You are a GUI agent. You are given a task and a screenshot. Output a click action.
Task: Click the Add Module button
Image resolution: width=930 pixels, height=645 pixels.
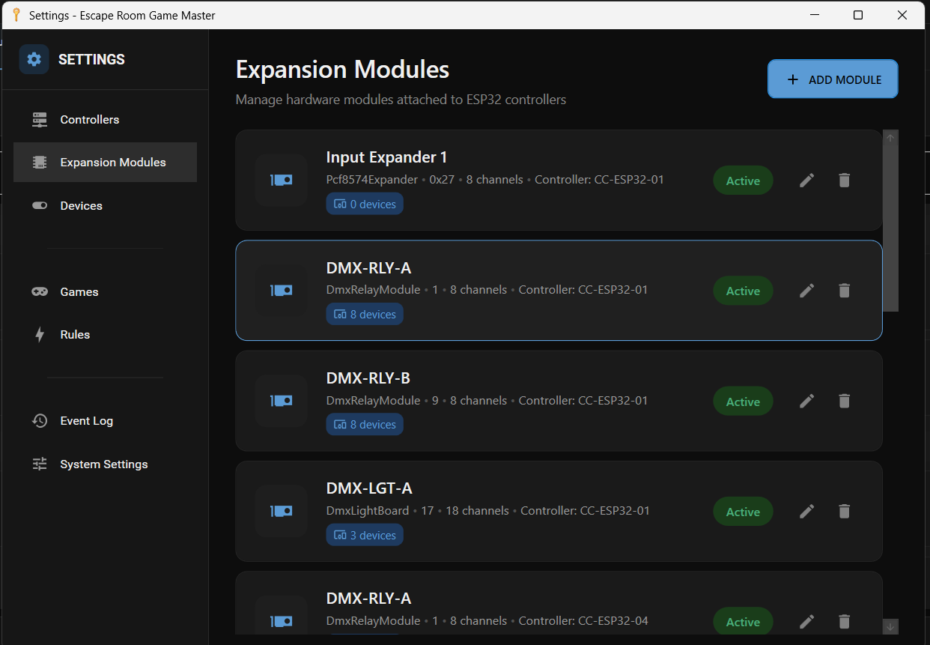pyautogui.click(x=833, y=79)
